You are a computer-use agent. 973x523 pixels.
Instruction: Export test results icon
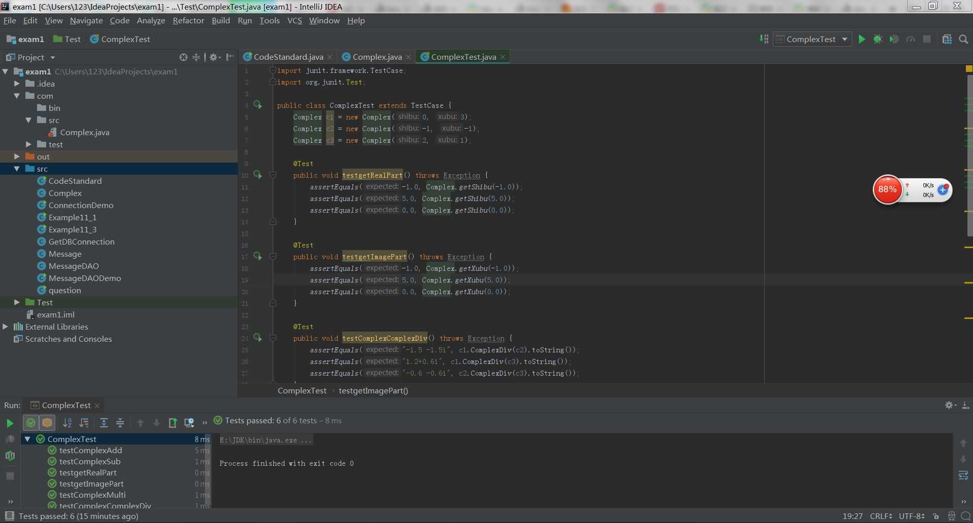tap(172, 423)
